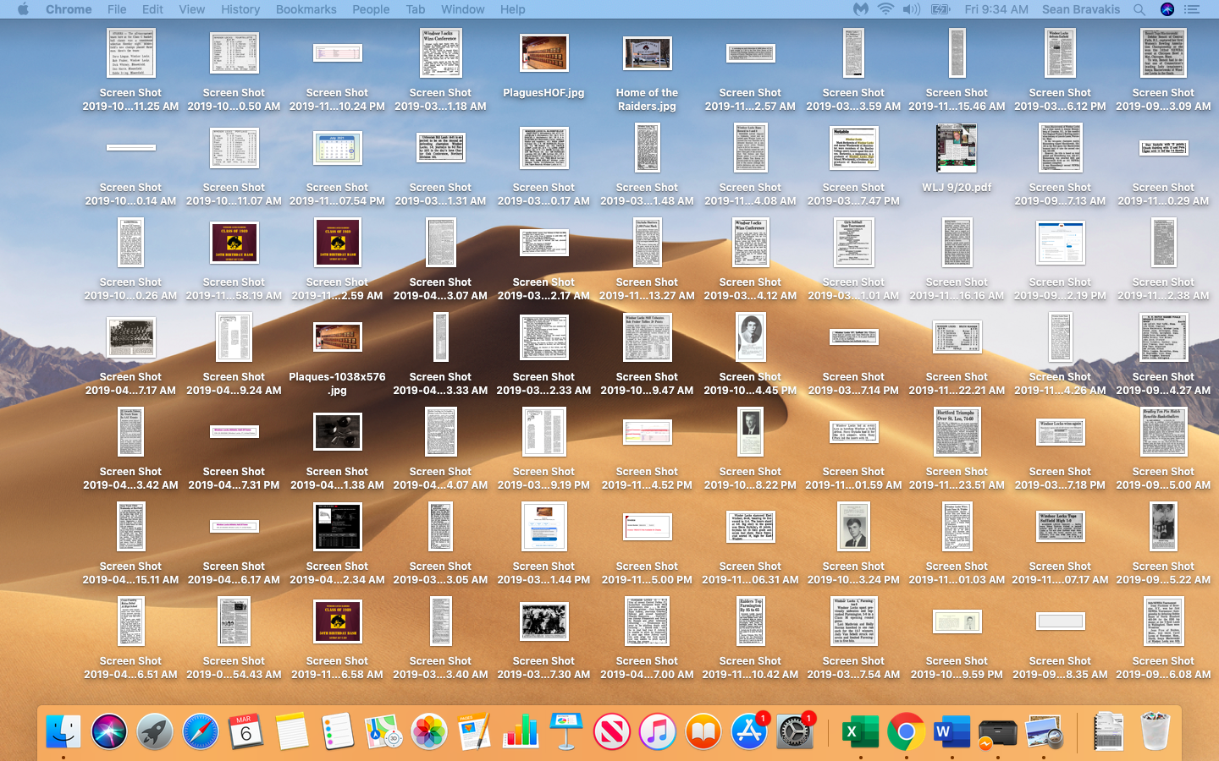Open Safari from the dock
The width and height of the screenshot is (1219, 761).
201,731
